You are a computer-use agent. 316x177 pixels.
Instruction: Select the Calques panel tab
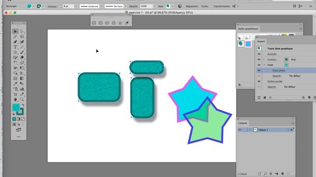coord(242,123)
